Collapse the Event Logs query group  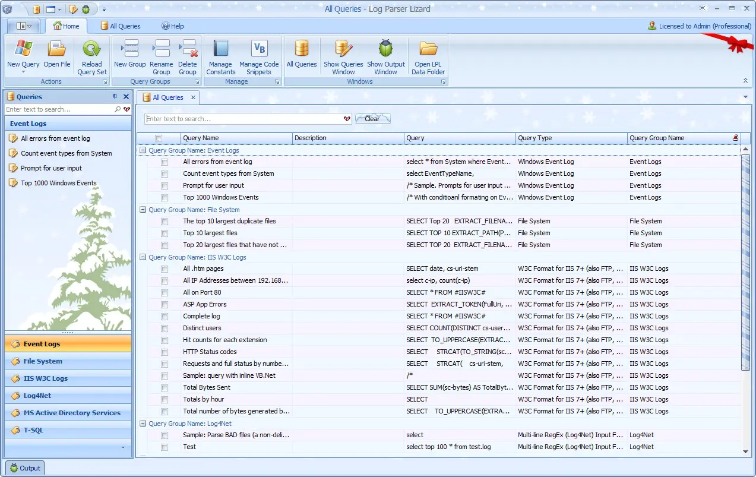(x=143, y=150)
